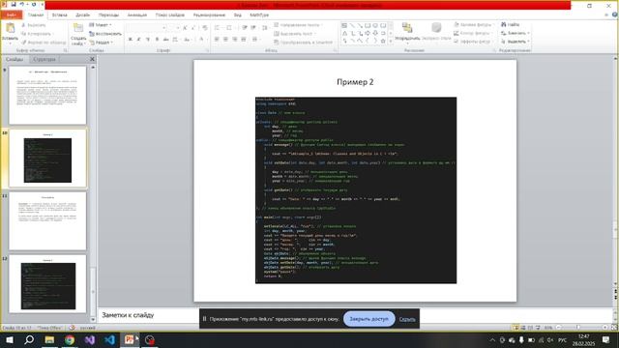The height and width of the screenshot is (348, 619).
Task: Click Вырезать (cut) in clipboard group
Action: click(x=34, y=25)
